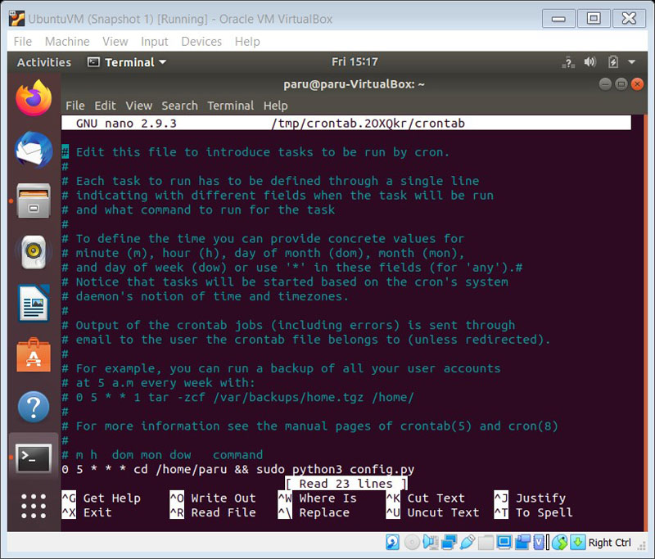Click the ^W Where Is shortcut
Image resolution: width=655 pixels, height=559 pixels.
click(x=318, y=498)
